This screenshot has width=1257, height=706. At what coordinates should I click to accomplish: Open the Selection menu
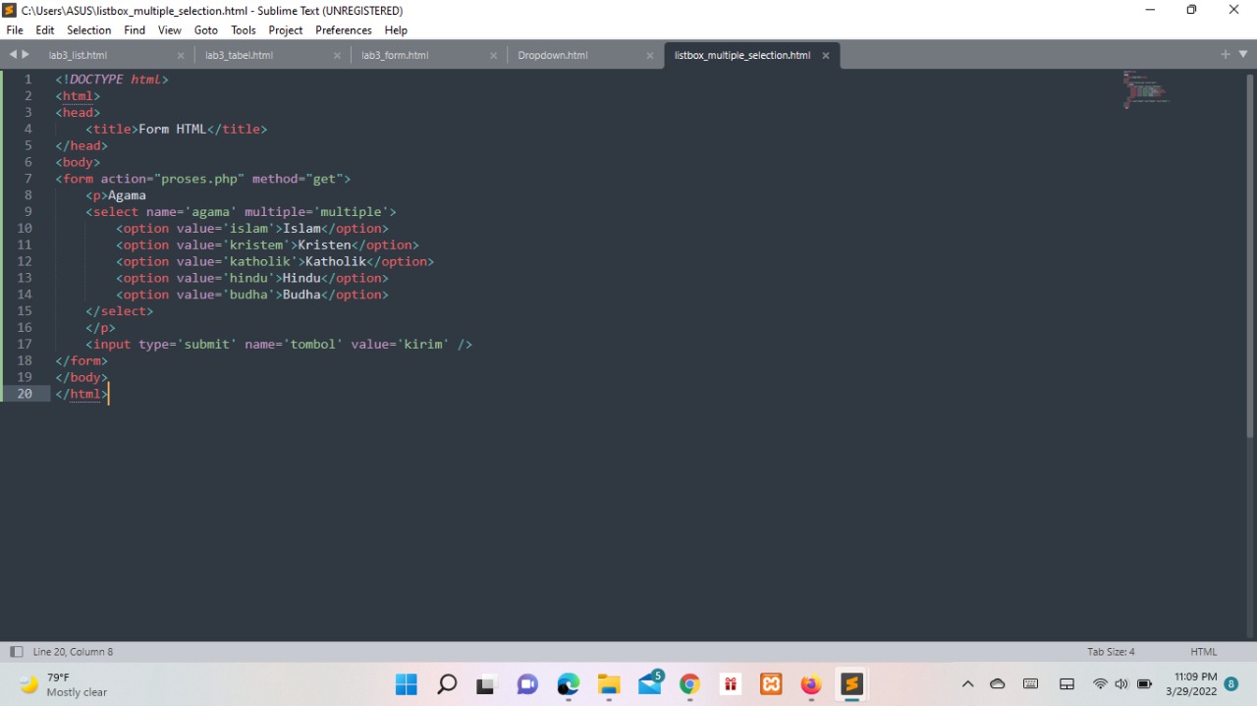[89, 30]
